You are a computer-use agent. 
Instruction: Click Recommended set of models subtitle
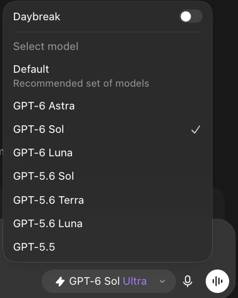coord(81,84)
